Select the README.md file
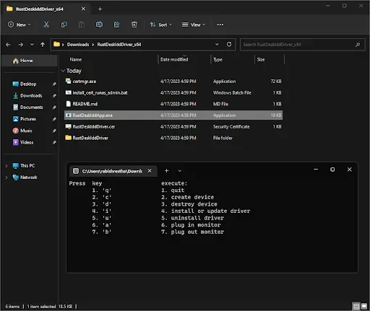The height and width of the screenshot is (311, 370). [173, 104]
